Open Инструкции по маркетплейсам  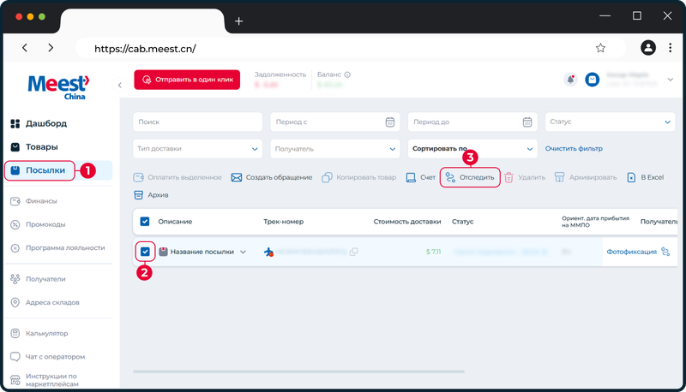click(45, 380)
